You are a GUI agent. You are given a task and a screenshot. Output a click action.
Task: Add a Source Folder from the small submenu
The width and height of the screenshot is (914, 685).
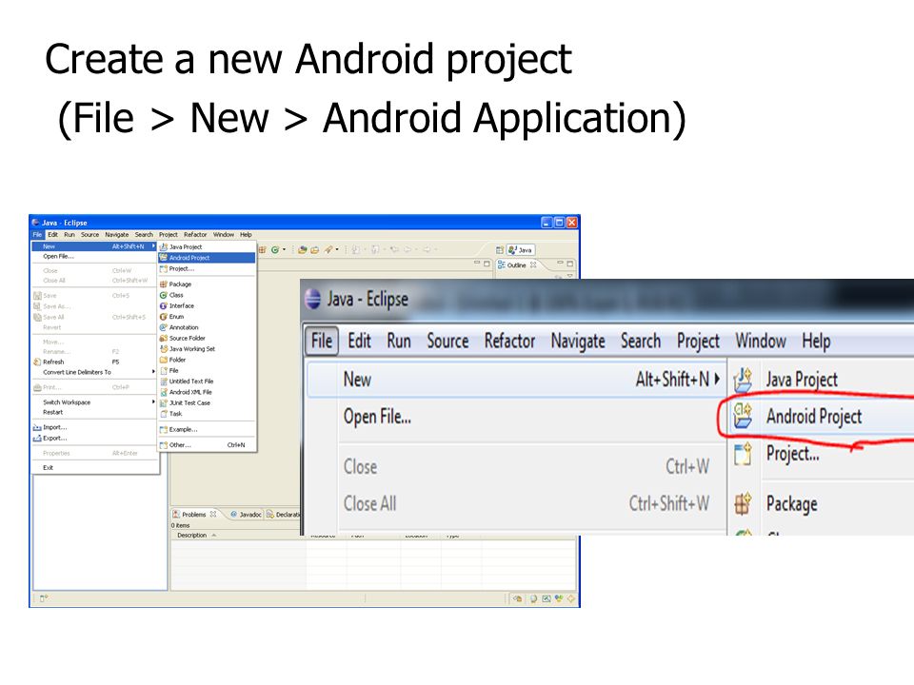click(207, 338)
